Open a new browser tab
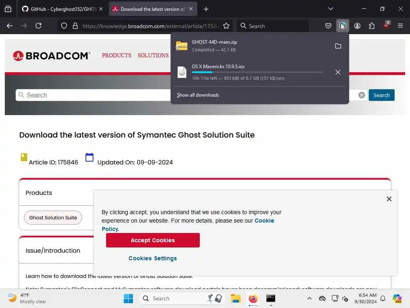The image size is (410, 308). (206, 9)
